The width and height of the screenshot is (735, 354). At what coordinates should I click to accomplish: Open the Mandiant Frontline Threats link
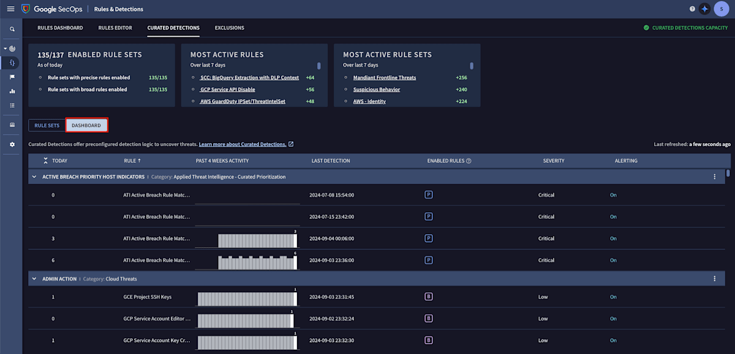[385, 78]
